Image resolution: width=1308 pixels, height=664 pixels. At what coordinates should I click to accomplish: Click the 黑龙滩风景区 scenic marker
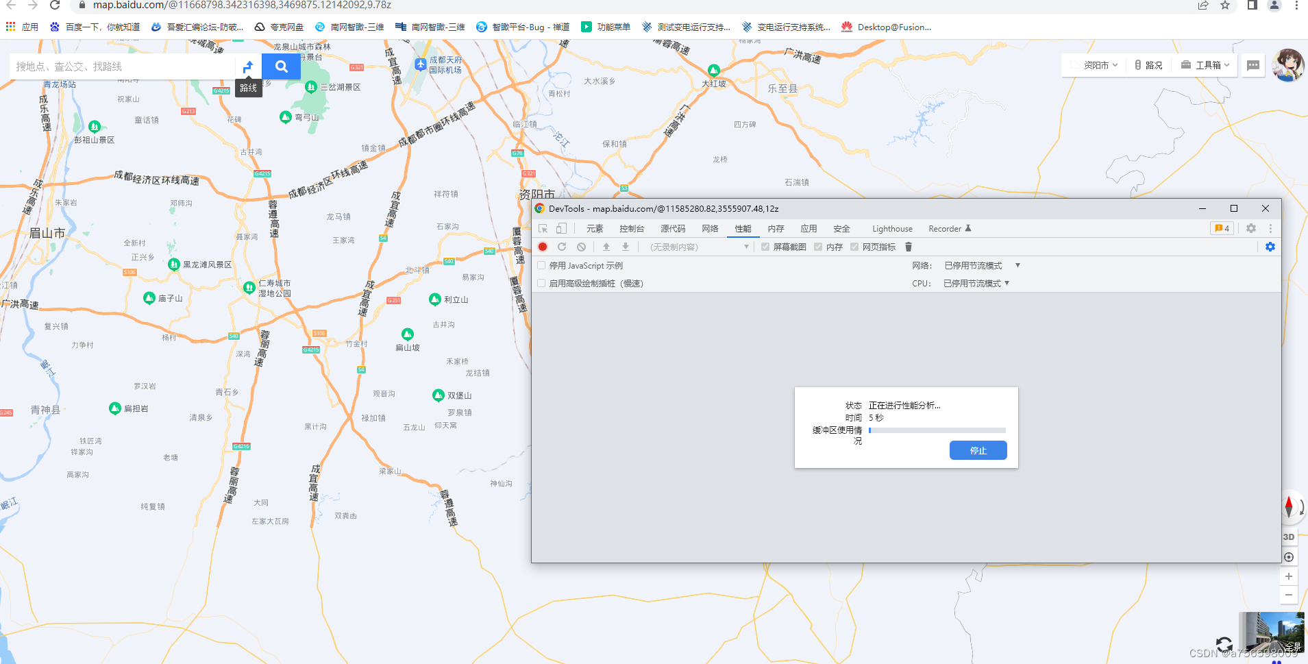pyautogui.click(x=174, y=264)
